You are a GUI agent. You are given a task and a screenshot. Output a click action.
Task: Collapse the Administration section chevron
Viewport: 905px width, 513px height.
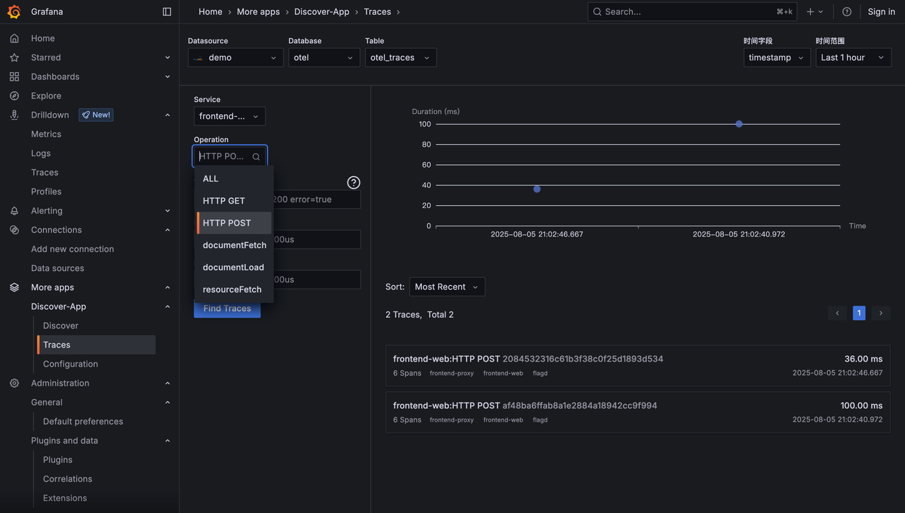pyautogui.click(x=168, y=383)
